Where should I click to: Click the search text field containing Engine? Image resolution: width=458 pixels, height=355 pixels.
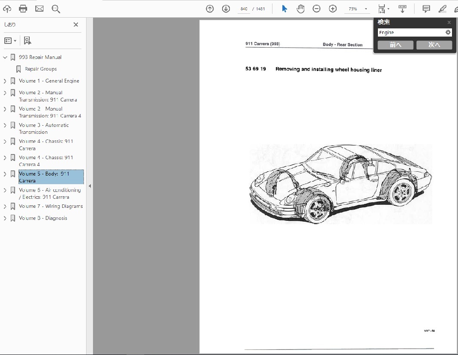click(x=411, y=32)
